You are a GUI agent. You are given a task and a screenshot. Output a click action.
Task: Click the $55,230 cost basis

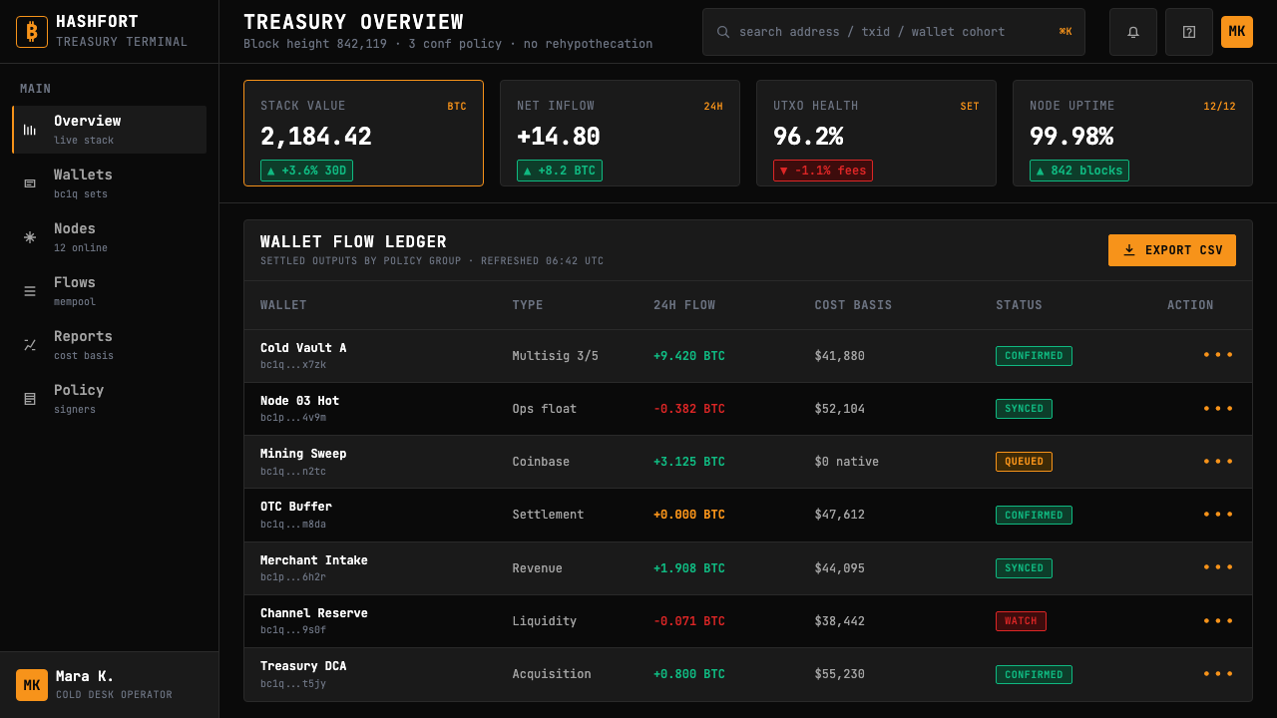pyautogui.click(x=840, y=674)
